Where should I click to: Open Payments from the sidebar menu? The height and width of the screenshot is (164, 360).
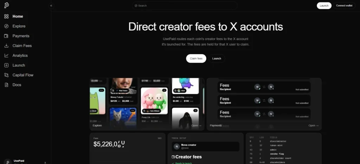pyautogui.click(x=21, y=36)
